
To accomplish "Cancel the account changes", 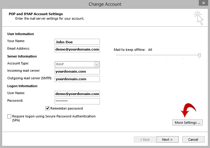I will [193, 140].
